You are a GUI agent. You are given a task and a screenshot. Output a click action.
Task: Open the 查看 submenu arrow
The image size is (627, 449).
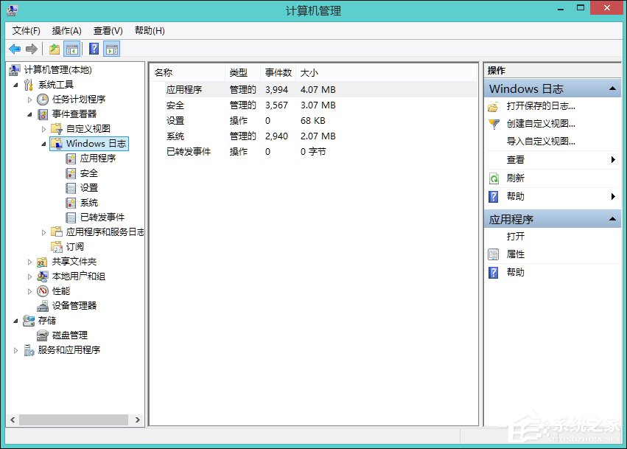coord(612,160)
